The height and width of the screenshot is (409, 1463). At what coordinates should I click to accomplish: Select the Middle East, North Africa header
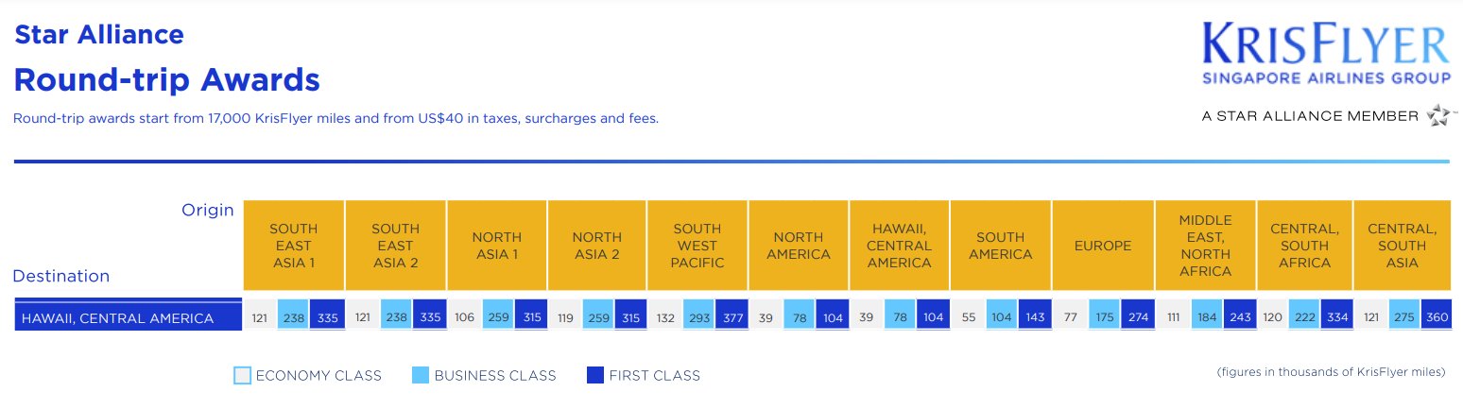click(1205, 246)
